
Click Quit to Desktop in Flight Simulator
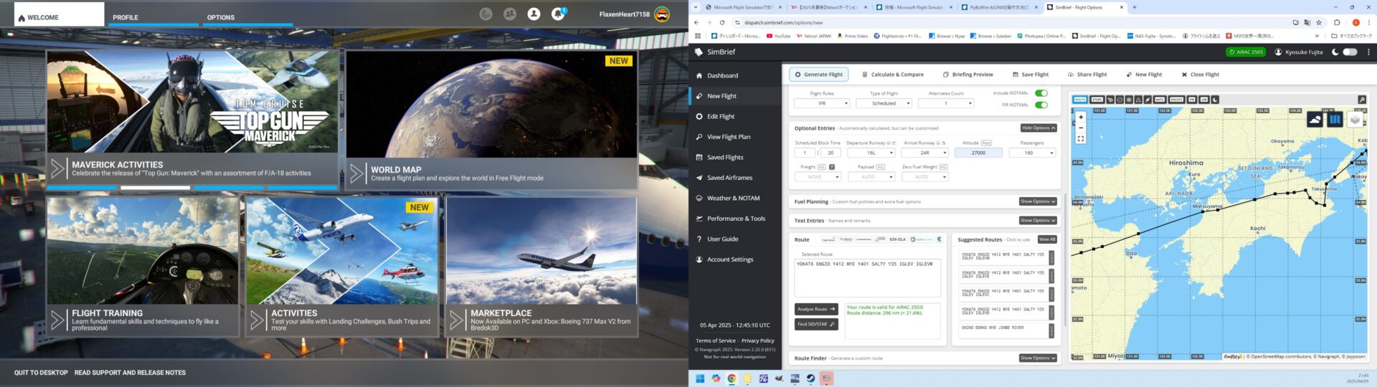pos(41,373)
